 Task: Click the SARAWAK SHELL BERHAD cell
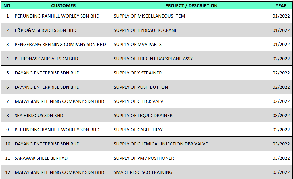[41, 158]
